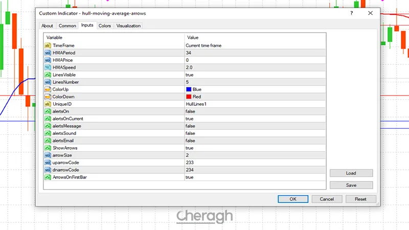Click the HMAPeriod integer type icon

click(48, 53)
